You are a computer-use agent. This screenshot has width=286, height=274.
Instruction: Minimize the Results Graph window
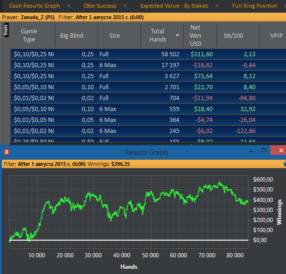[251, 151]
